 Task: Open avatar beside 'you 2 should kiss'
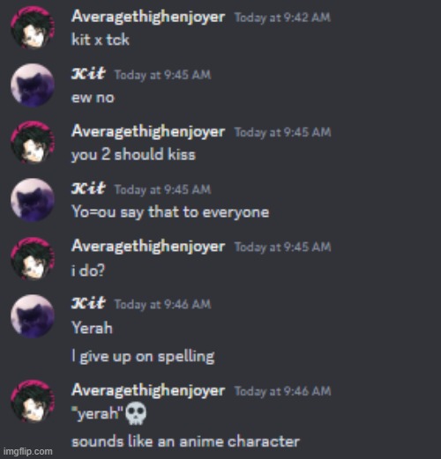point(33,143)
